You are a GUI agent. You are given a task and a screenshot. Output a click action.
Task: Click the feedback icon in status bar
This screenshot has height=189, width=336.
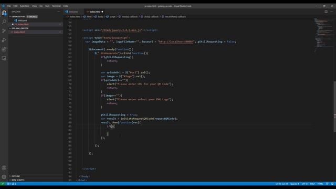[327, 184]
